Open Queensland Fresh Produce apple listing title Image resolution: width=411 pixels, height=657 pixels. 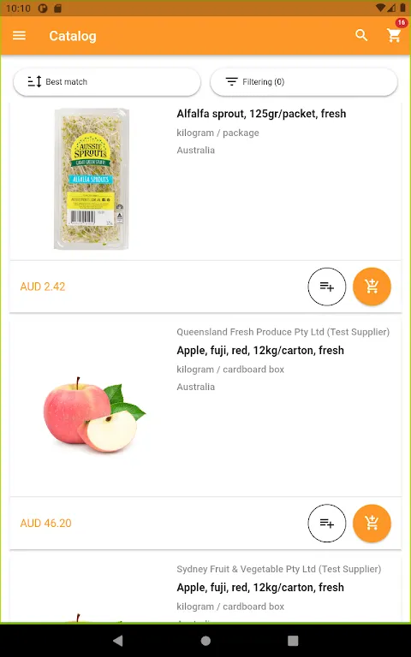260,350
